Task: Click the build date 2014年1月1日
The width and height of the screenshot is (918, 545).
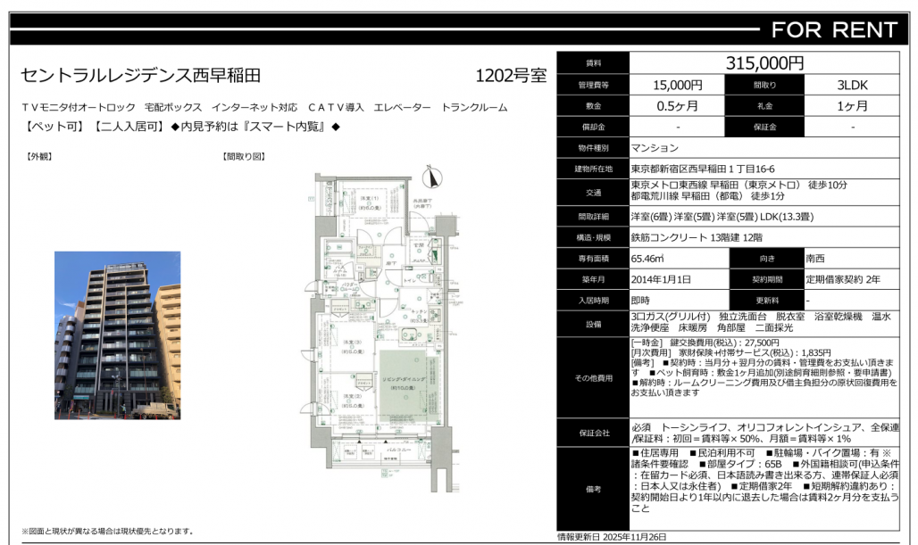Action: (x=661, y=279)
